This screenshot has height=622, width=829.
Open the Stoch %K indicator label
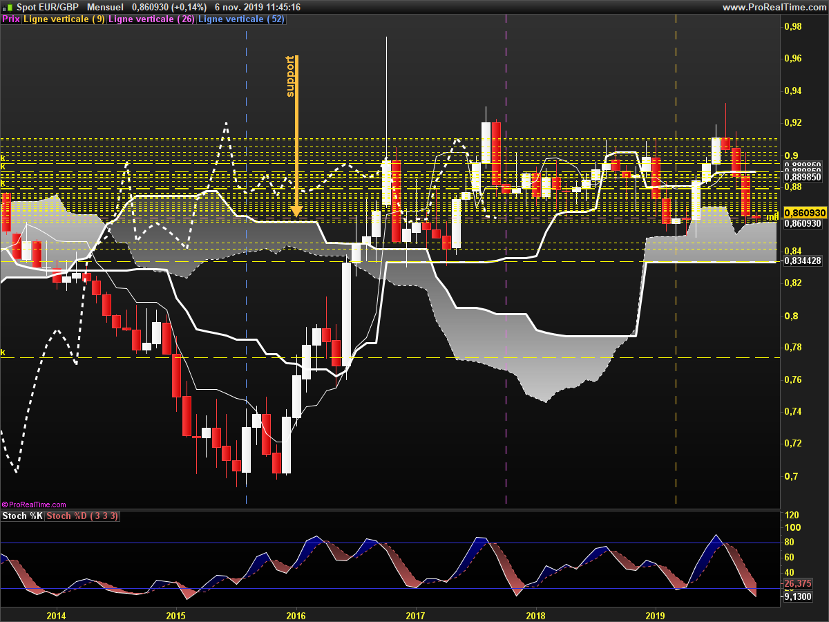(x=22, y=516)
